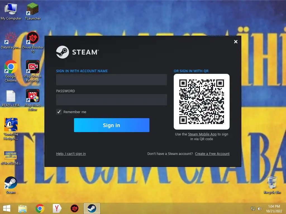Click the Steam sign-in QR code
The image size is (286, 214).
point(202,101)
